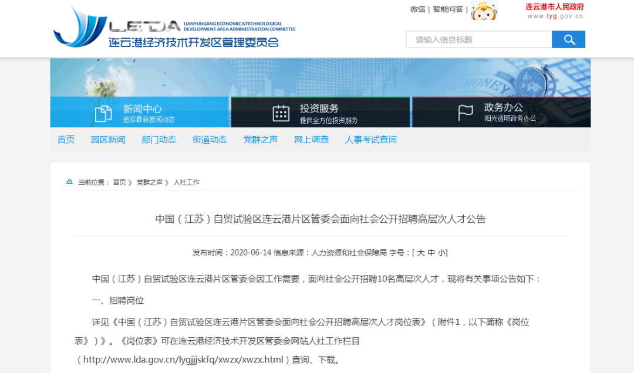Set font size to 中
Image resolution: width=634 pixels, height=373 pixels.
pos(431,253)
